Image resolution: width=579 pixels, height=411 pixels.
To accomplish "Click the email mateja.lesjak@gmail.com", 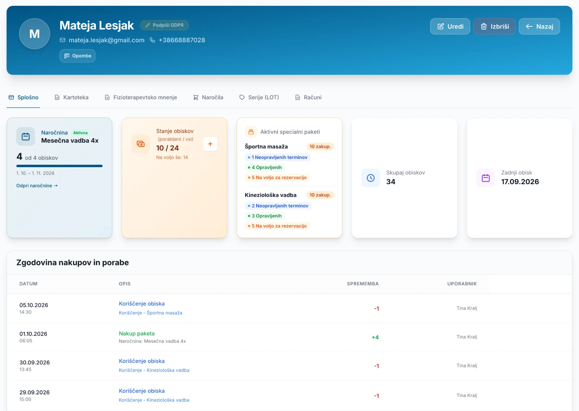I will (106, 40).
